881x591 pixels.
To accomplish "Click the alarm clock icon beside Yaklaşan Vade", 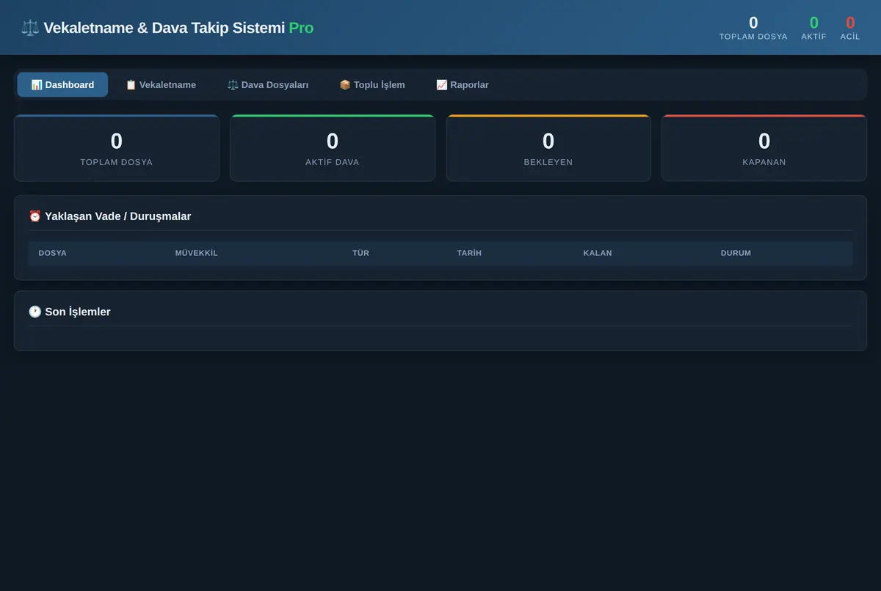I will point(35,216).
